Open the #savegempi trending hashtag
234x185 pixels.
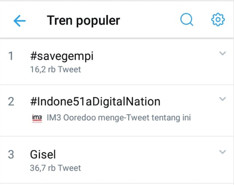(x=62, y=56)
